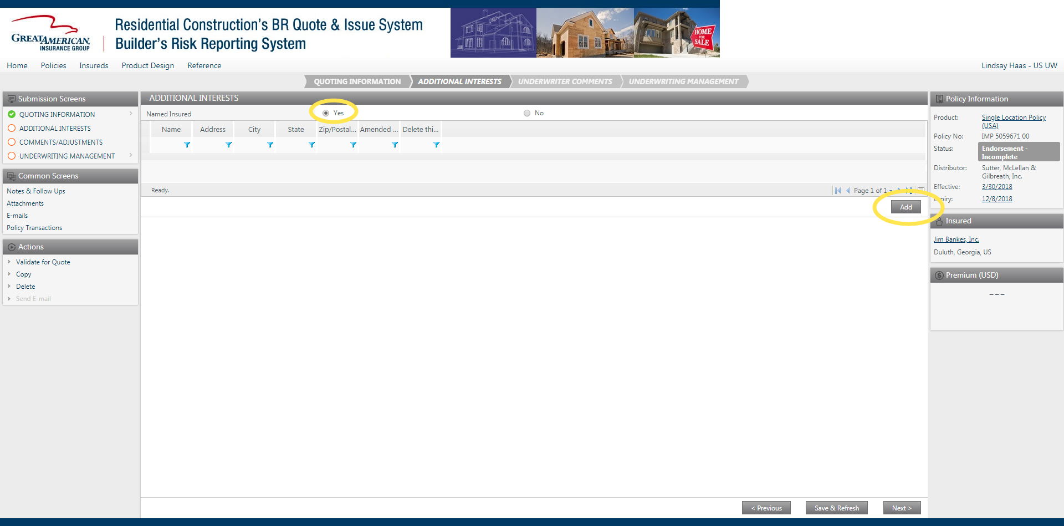Click the filter icon under Name column
Viewport: 1064px width, 526px height.
tap(187, 145)
